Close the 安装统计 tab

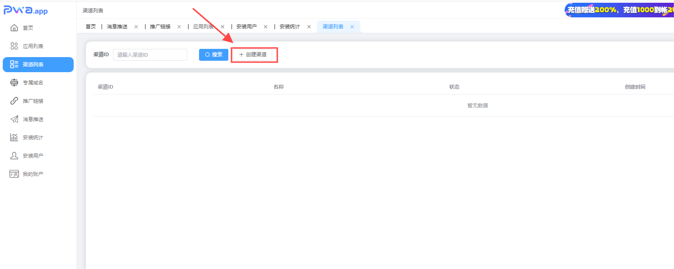tap(309, 27)
